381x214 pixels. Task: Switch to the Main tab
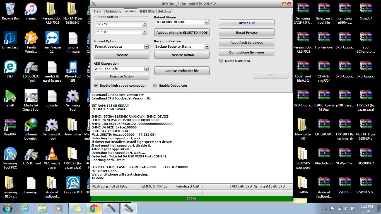pos(97,11)
